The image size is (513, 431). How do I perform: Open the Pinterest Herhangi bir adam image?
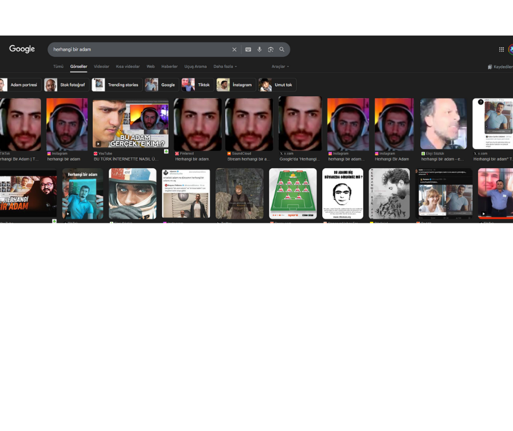[197, 124]
